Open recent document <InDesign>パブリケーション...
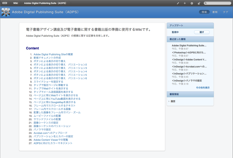This screenshot has height=158, width=233. (189, 73)
